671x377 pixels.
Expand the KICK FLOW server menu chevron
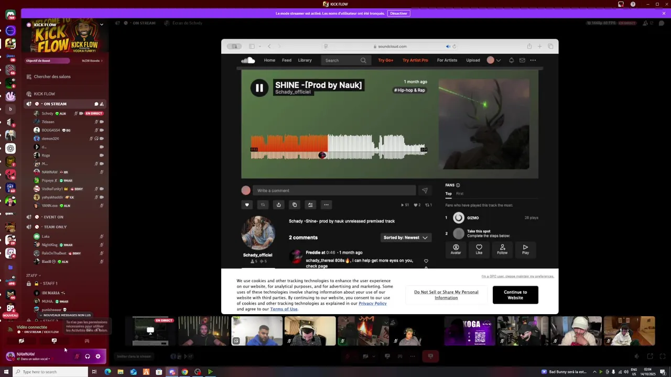coord(102,25)
